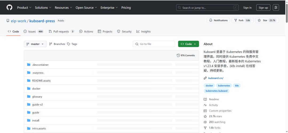The width and height of the screenshot is (288, 133).
Task: Click the .vuepress folder icon
Action: click(29, 72)
